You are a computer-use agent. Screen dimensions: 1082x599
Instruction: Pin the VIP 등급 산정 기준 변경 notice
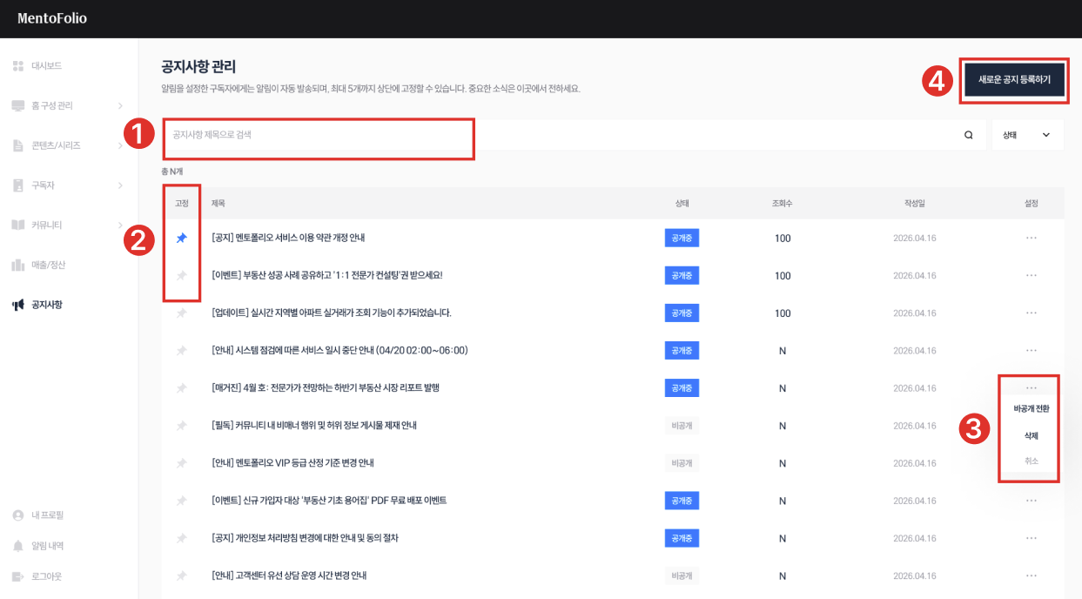coord(182,463)
